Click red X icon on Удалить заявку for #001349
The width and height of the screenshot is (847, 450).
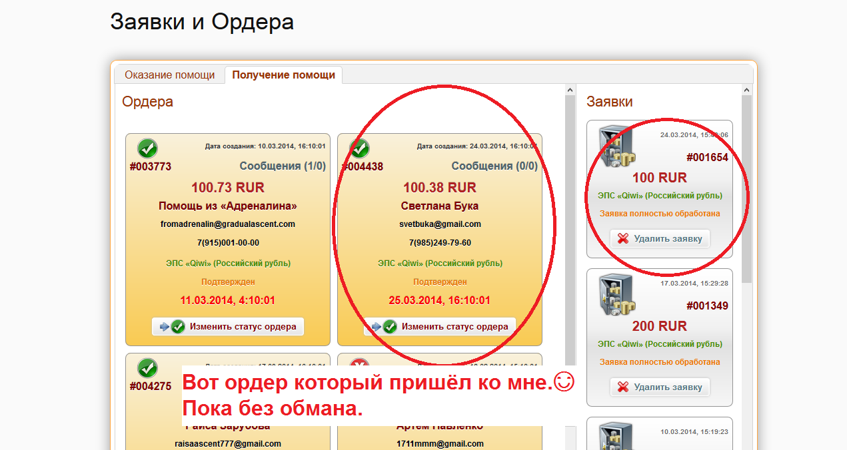pyautogui.click(x=623, y=387)
